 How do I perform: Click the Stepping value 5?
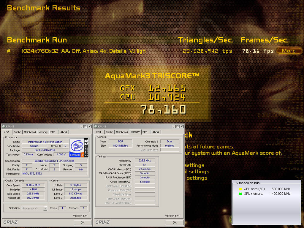(81, 165)
